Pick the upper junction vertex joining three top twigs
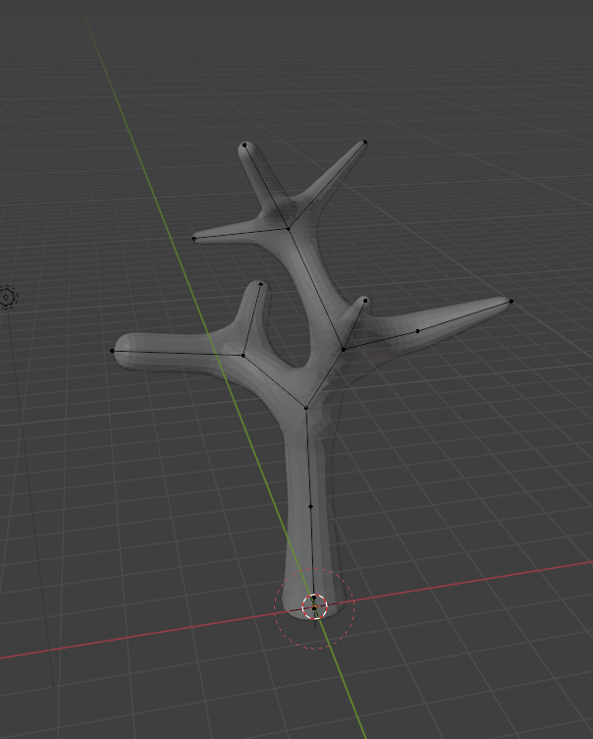 (288, 229)
